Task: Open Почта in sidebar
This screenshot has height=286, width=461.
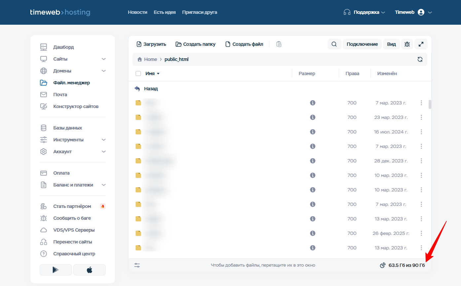Action: [x=60, y=95]
